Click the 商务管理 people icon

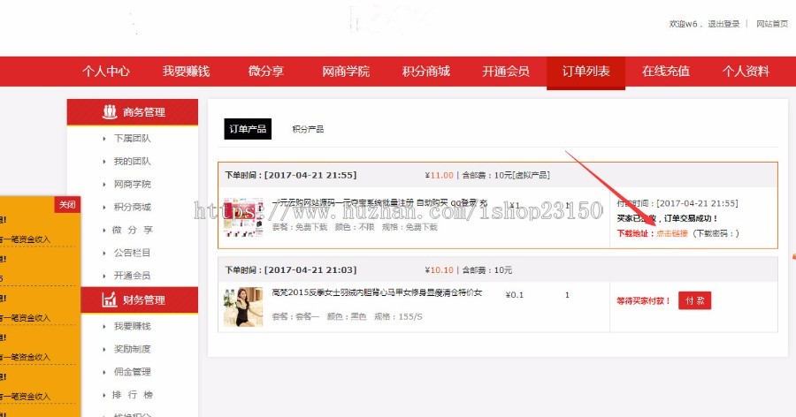pos(110,111)
